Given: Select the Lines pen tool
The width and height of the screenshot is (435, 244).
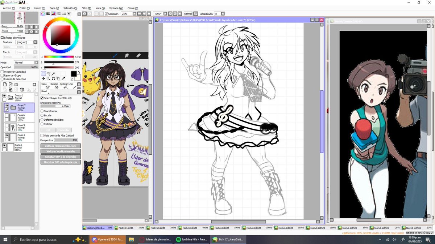Looking at the screenshot, I should pos(75,87).
